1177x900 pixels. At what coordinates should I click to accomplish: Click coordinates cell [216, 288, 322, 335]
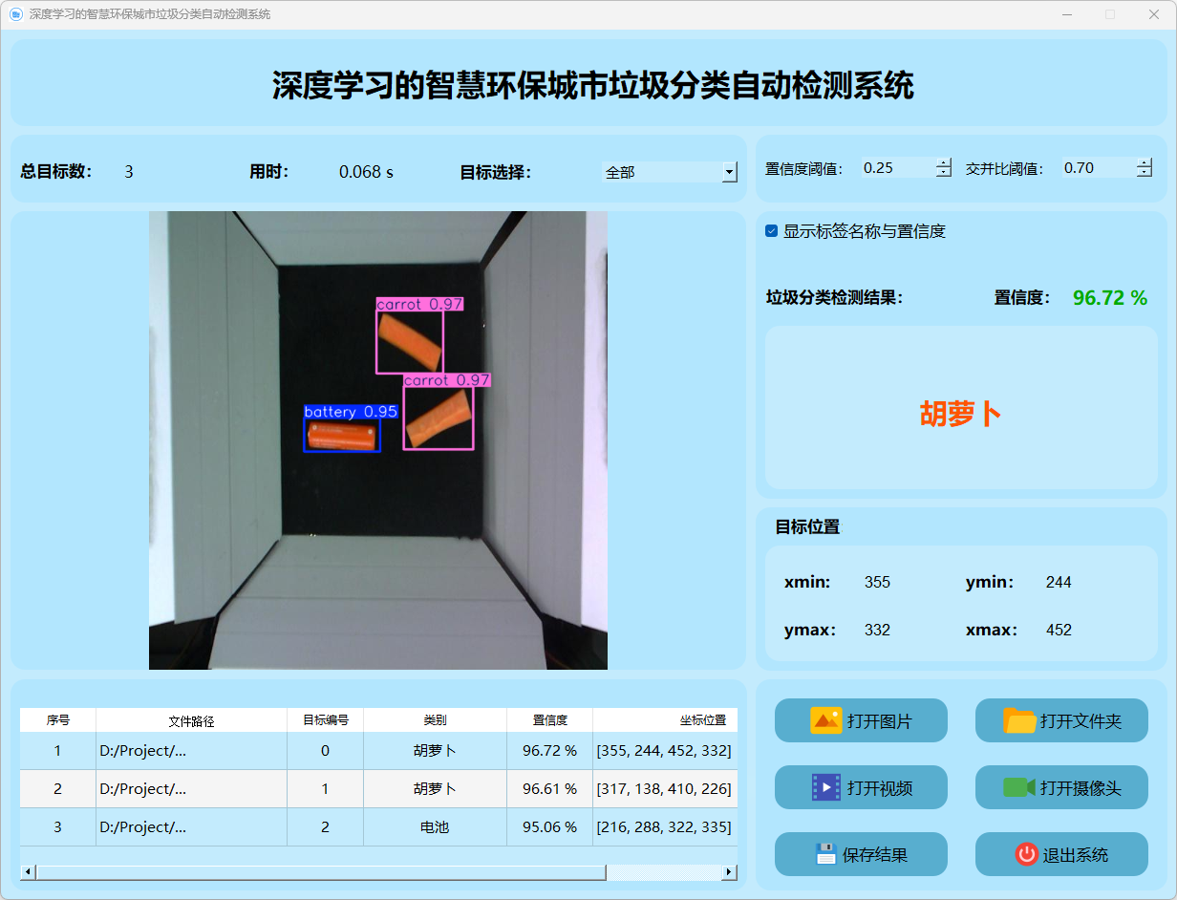[x=665, y=827]
